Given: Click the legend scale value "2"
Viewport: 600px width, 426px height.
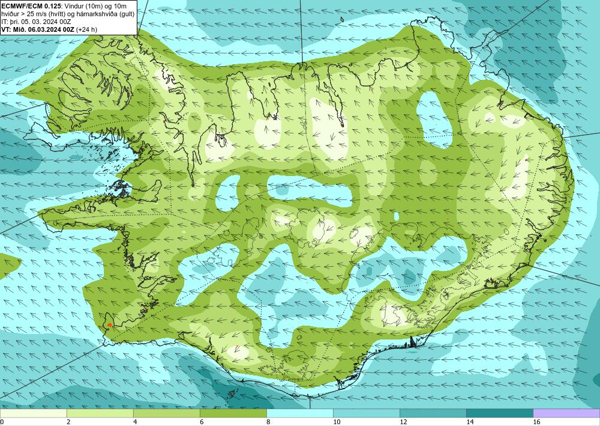Looking at the screenshot, I should (x=68, y=422).
